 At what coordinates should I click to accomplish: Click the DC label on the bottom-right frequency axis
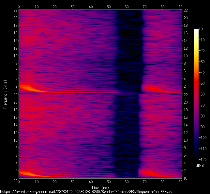tap(186, 178)
